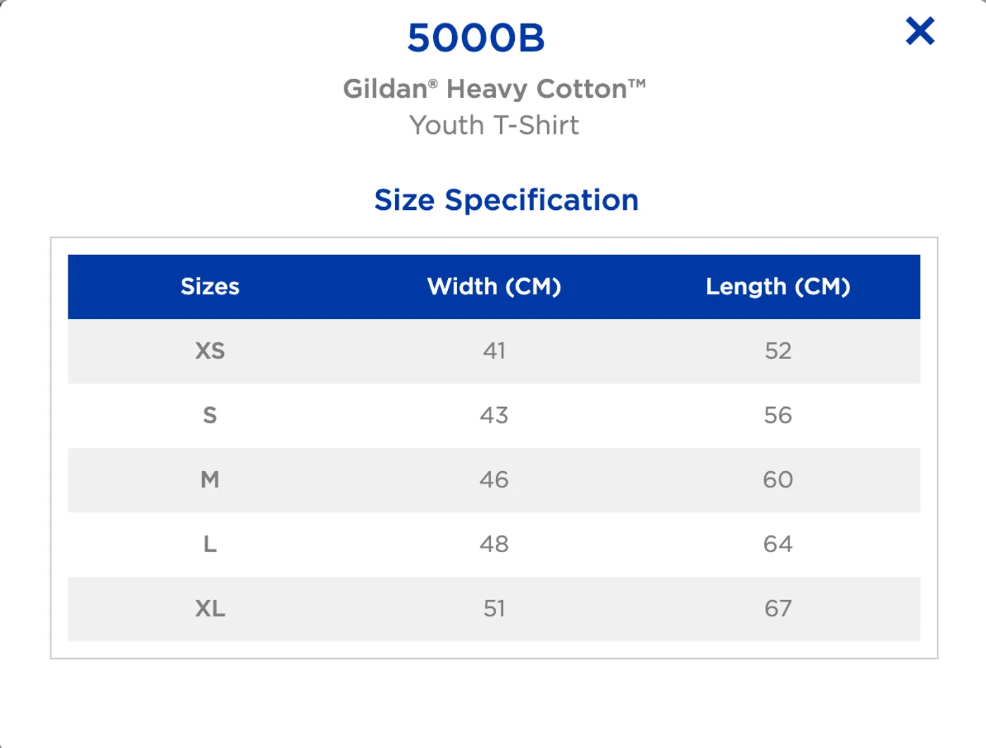The height and width of the screenshot is (748, 986).
Task: Open the Size Specification heading
Action: pos(507,199)
